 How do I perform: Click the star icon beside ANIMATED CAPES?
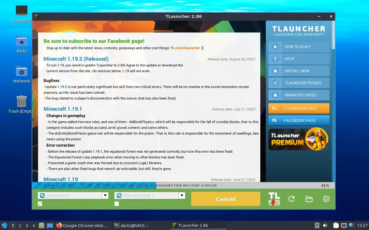coord(275,95)
